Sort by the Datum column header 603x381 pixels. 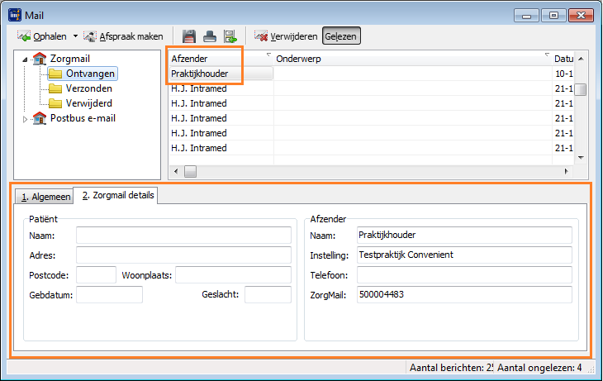(x=563, y=59)
